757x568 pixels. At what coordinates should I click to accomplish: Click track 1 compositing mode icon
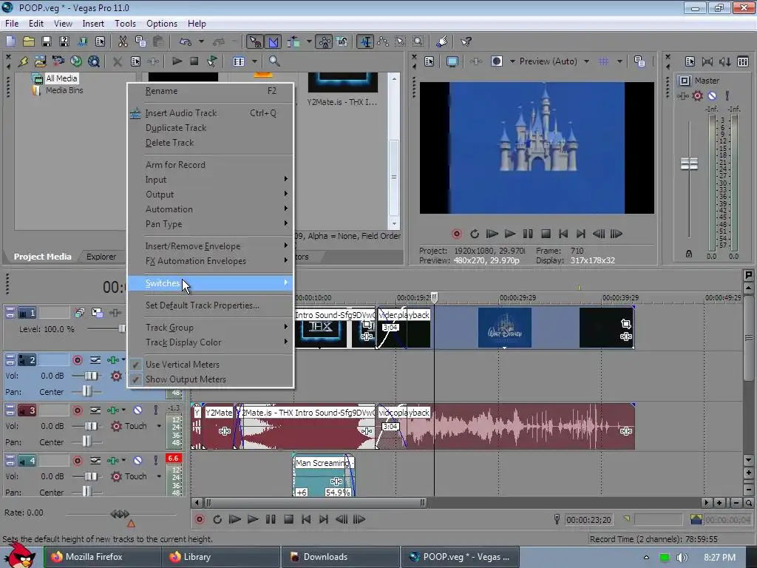[x=97, y=313]
